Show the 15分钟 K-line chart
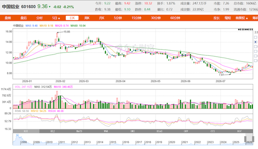 point(136,18)
